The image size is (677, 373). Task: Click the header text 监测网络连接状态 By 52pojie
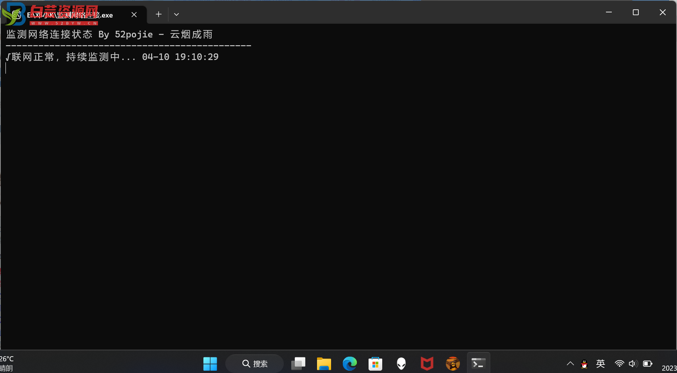pos(80,34)
